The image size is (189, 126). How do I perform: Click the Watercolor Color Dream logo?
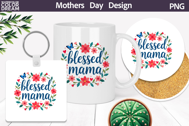pos(10,6)
